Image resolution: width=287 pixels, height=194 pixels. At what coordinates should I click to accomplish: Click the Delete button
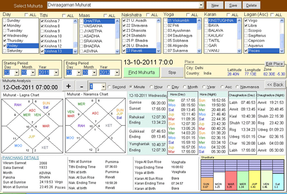pyautogui.click(x=251, y=5)
